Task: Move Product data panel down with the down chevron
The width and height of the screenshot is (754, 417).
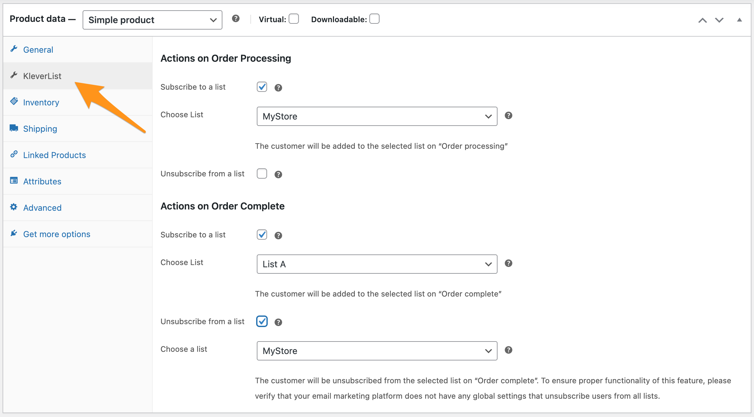Action: pos(719,20)
